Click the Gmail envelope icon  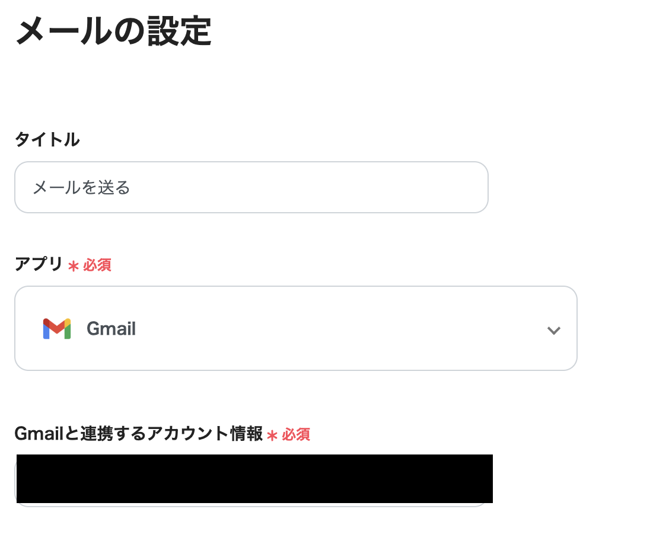pyautogui.click(x=57, y=329)
